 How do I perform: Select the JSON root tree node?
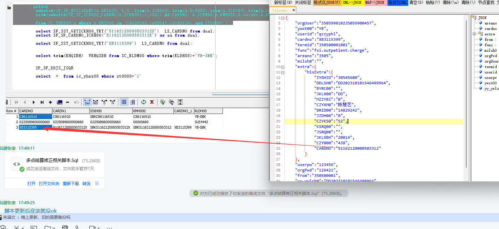pos(482,18)
